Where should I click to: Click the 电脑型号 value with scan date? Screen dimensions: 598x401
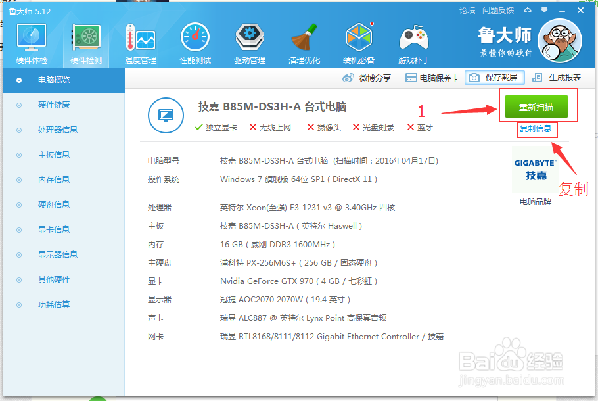tap(329, 161)
